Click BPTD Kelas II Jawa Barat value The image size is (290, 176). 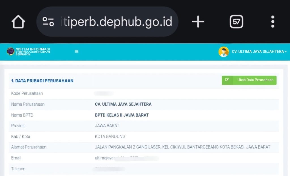point(122,115)
